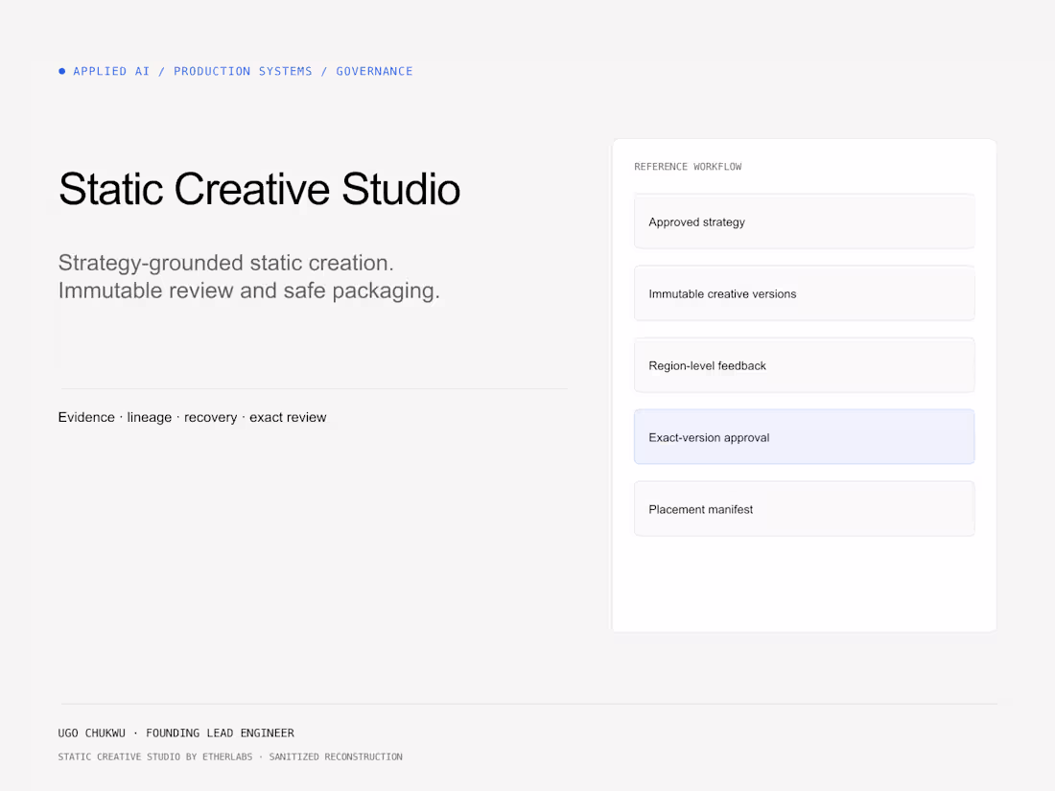Click 'Evidence · lineage · recovery · exact review' text

tap(193, 418)
